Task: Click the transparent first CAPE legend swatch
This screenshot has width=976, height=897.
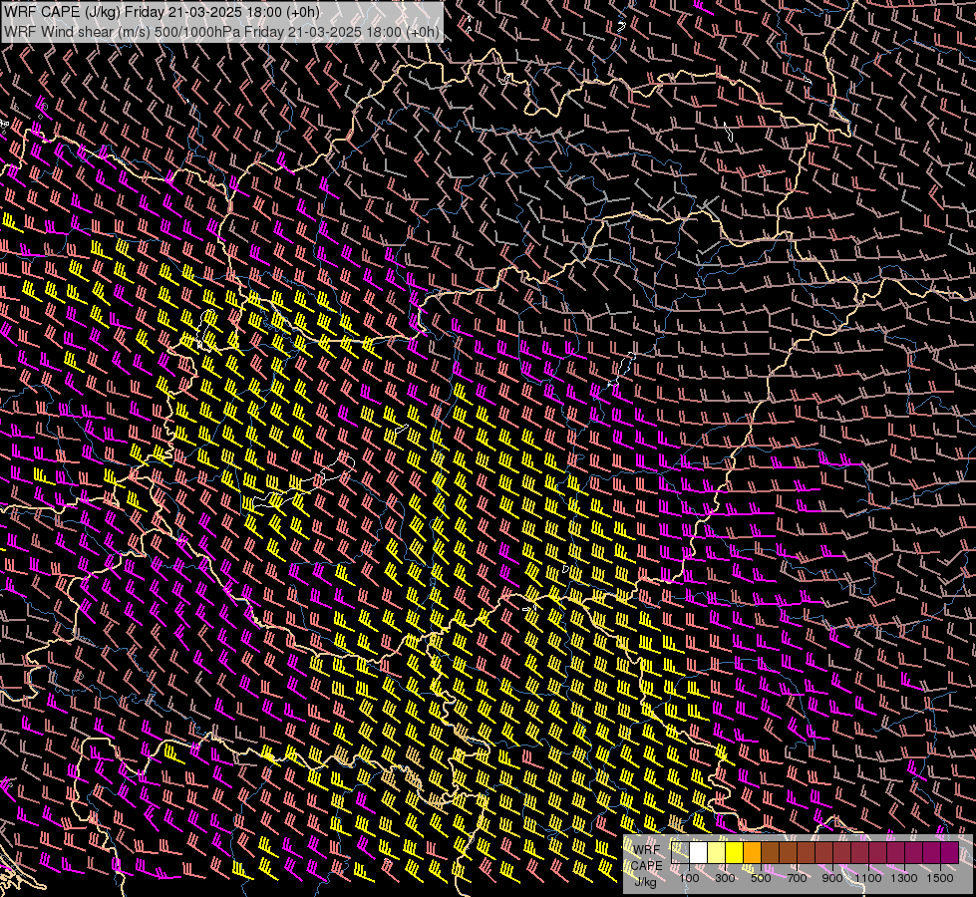Action: coord(680,853)
